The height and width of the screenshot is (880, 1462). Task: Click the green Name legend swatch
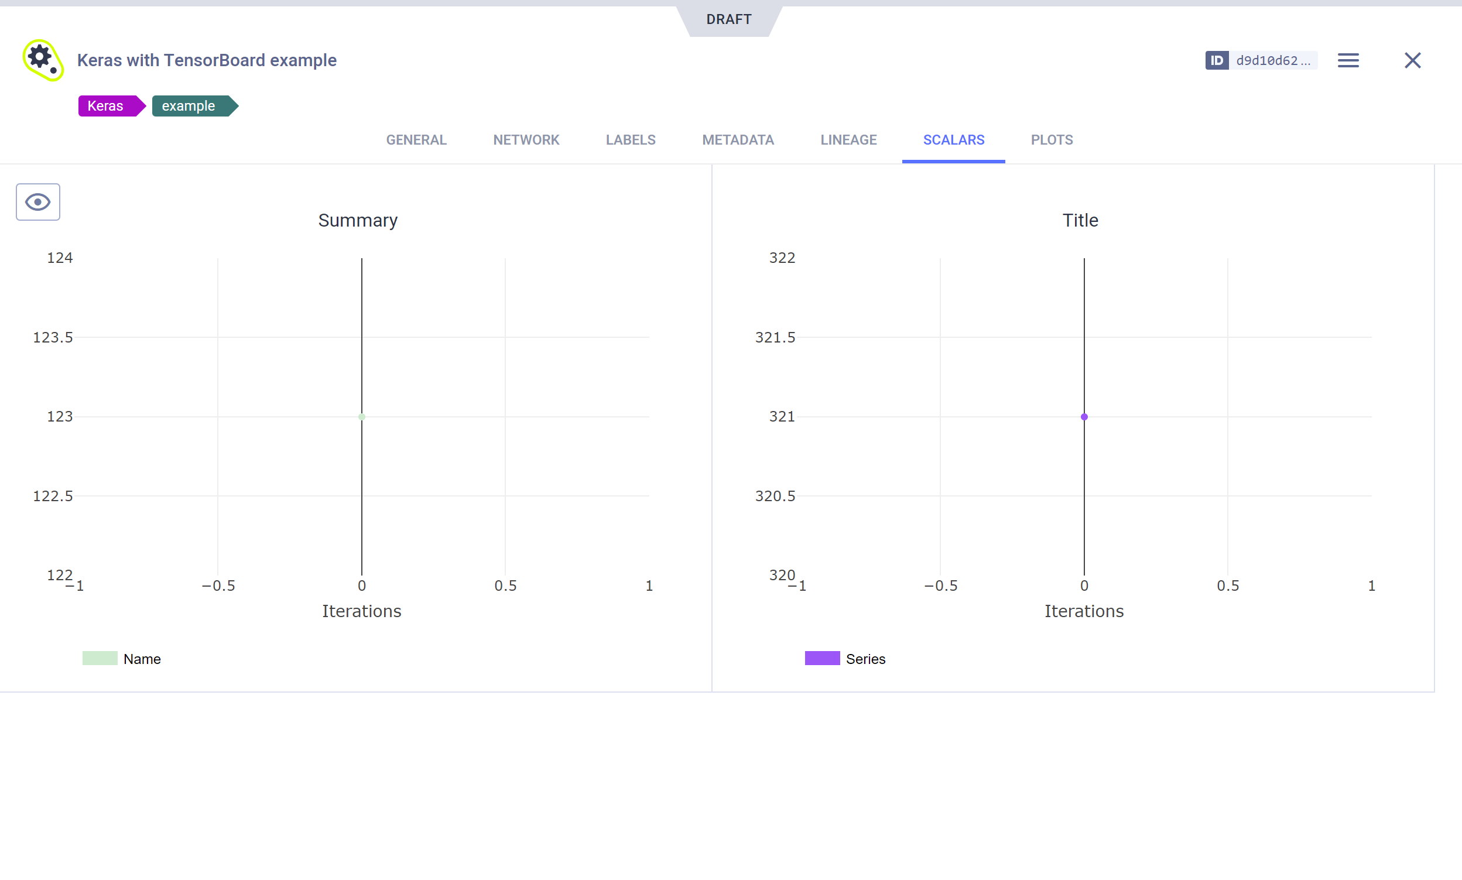(100, 658)
